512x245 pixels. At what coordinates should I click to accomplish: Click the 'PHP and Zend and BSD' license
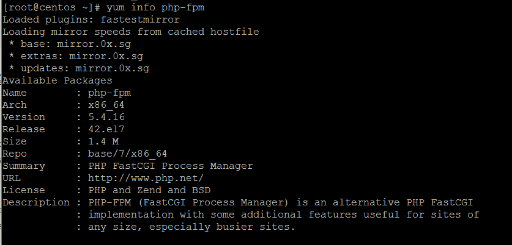pos(149,190)
